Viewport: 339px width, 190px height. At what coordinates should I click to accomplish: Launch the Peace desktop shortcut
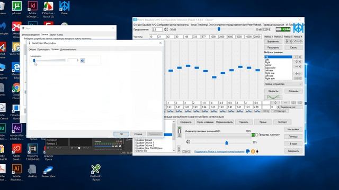(65, 8)
